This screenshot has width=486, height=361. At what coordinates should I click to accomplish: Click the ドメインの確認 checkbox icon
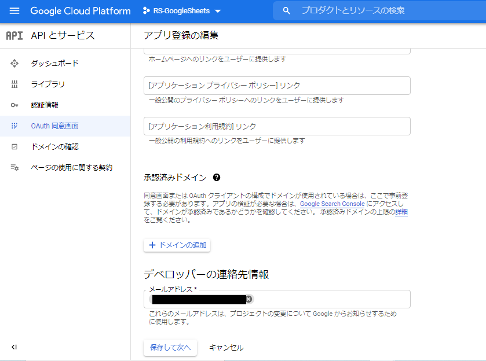click(14, 147)
